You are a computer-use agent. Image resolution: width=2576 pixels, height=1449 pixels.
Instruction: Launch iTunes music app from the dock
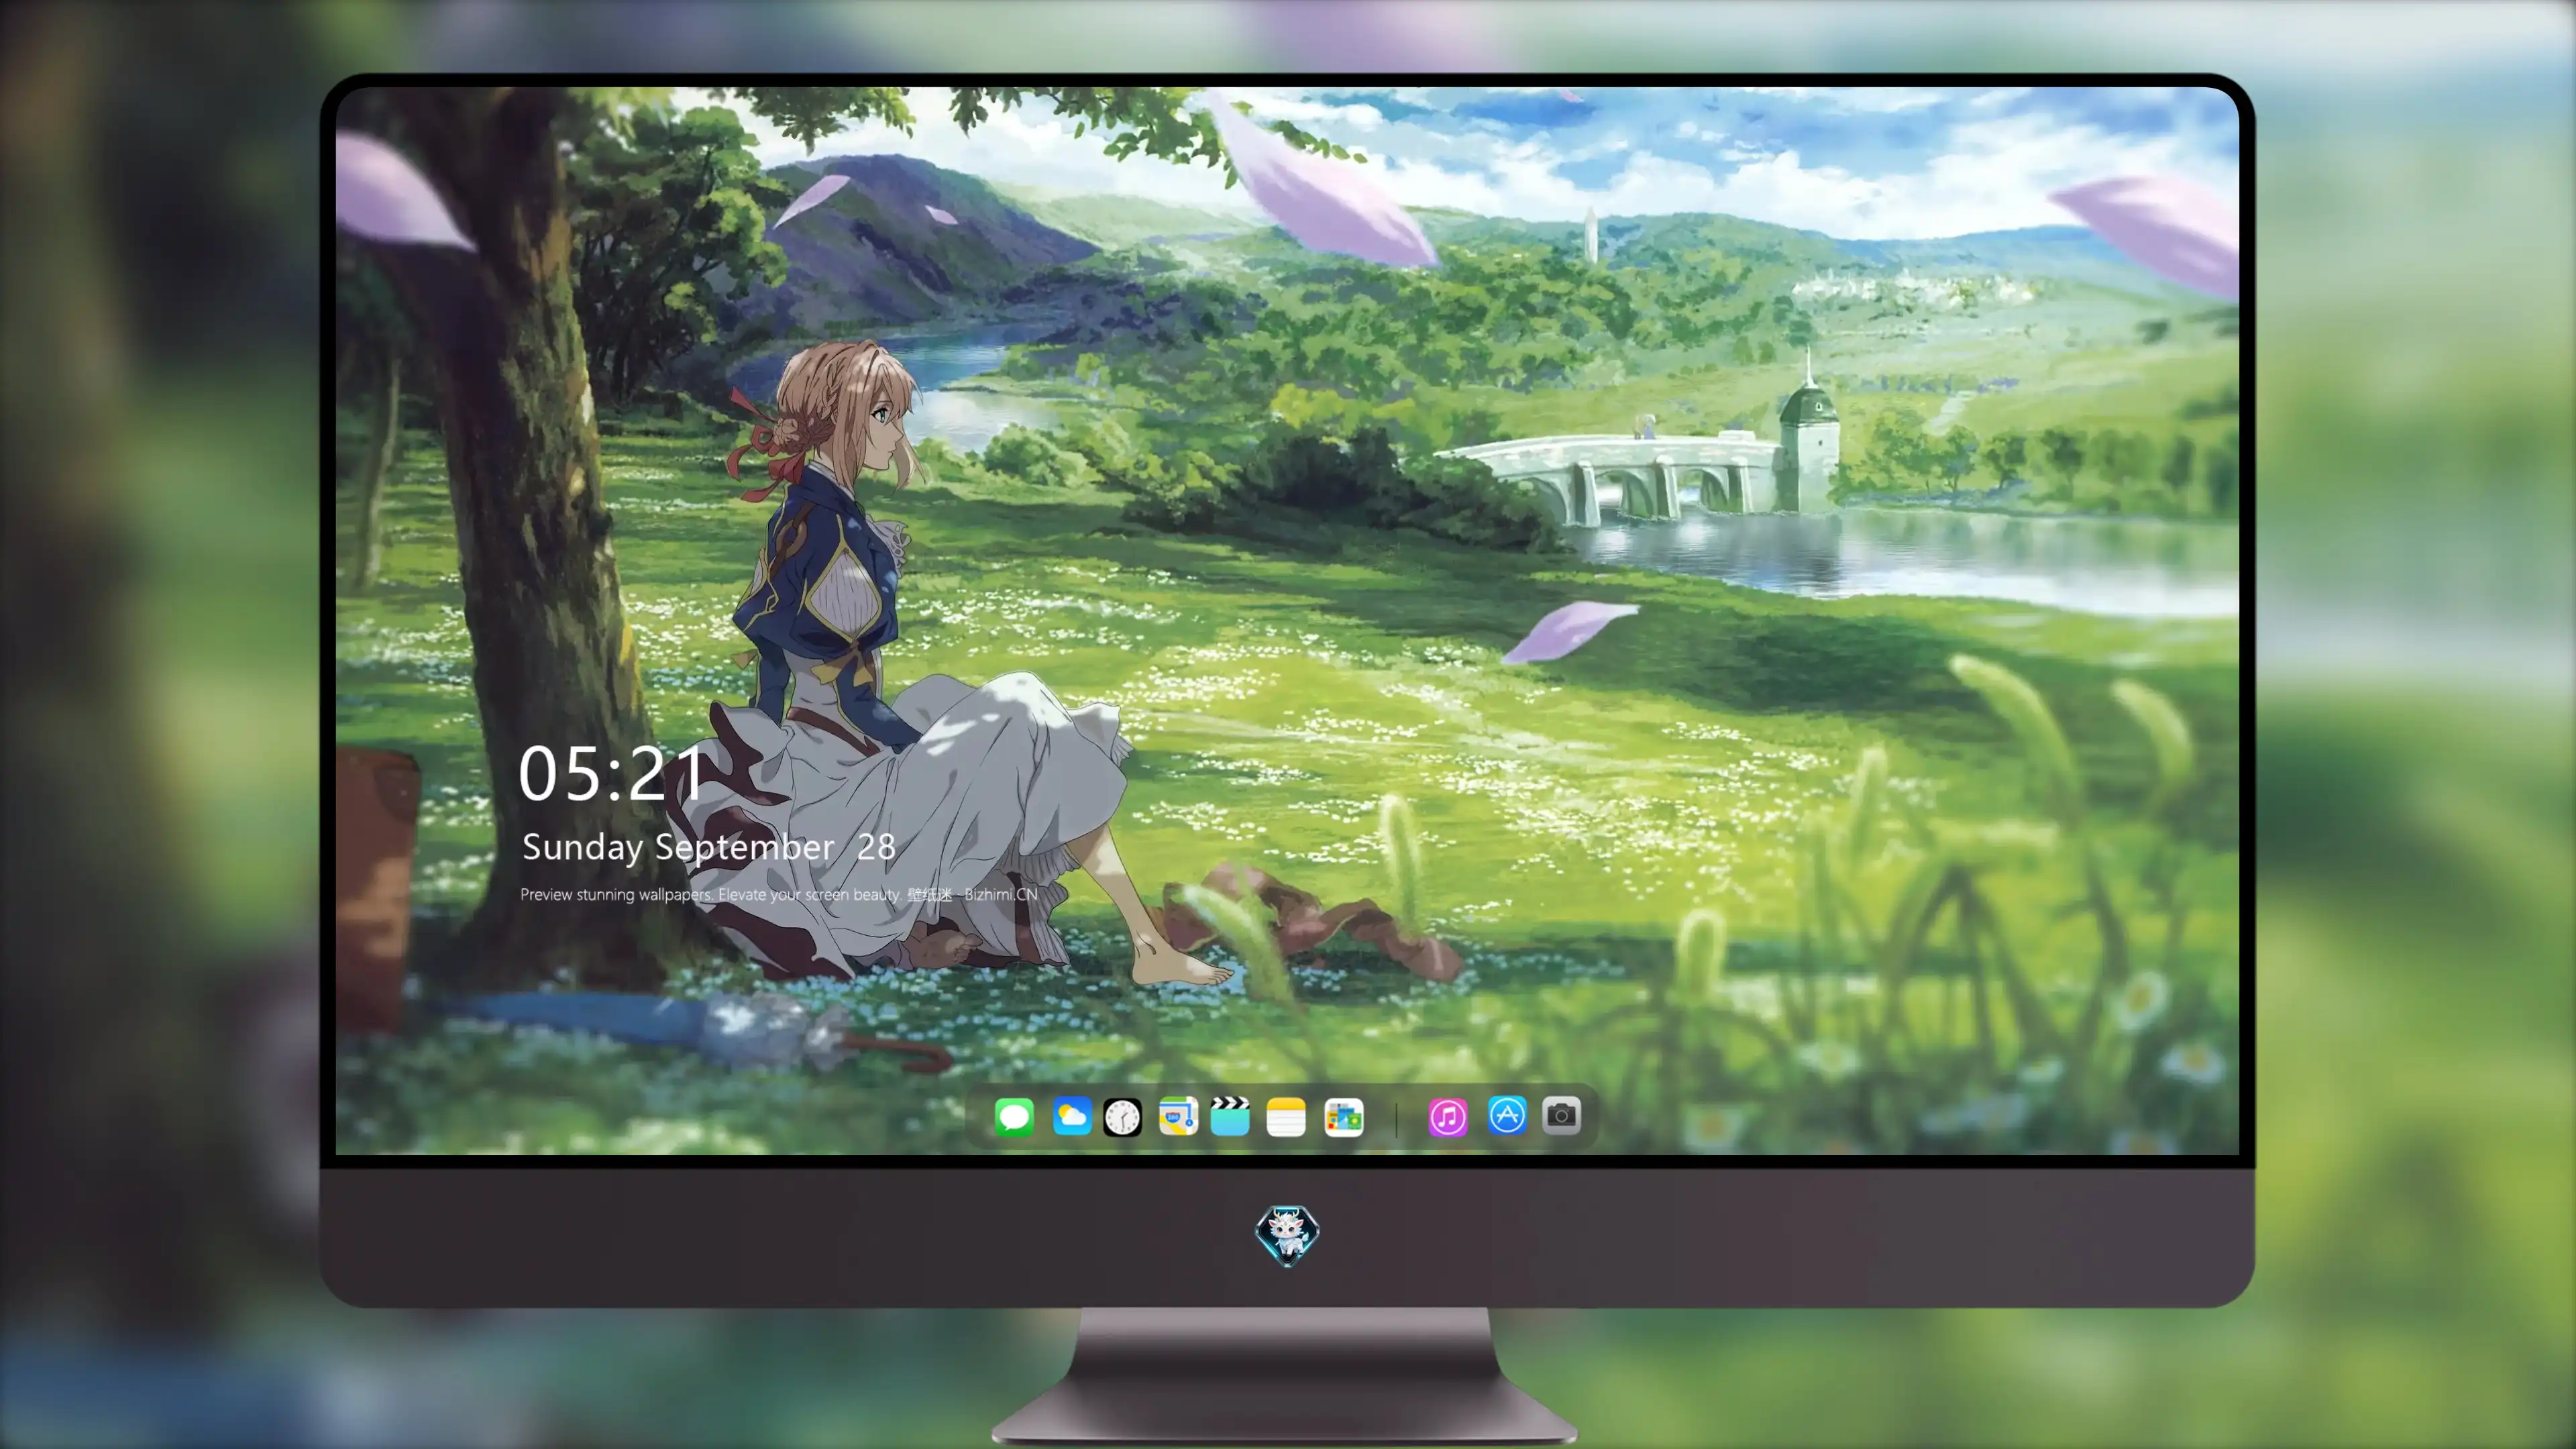(1448, 1117)
